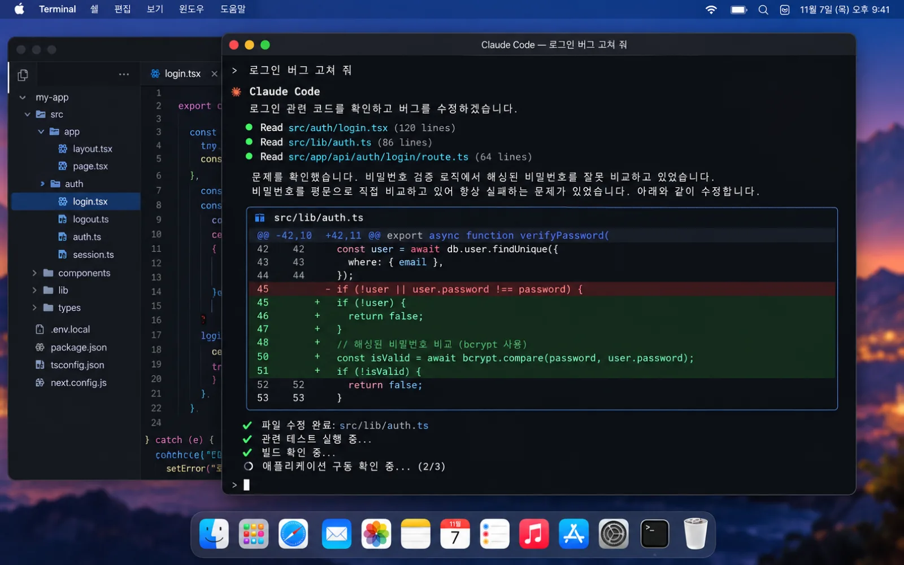This screenshot has width=904, height=565.
Task: Open Safari from the Dock
Action: pyautogui.click(x=293, y=533)
